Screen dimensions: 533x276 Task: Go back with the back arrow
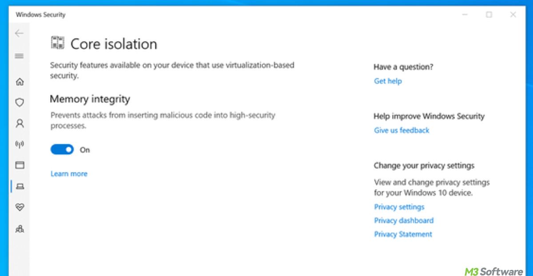coord(19,33)
